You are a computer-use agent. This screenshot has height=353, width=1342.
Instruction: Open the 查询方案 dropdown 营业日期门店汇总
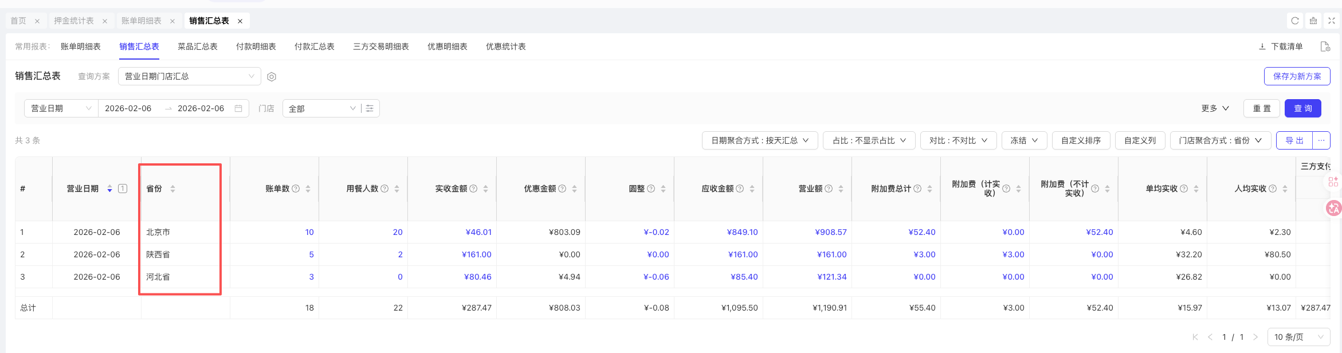(189, 76)
